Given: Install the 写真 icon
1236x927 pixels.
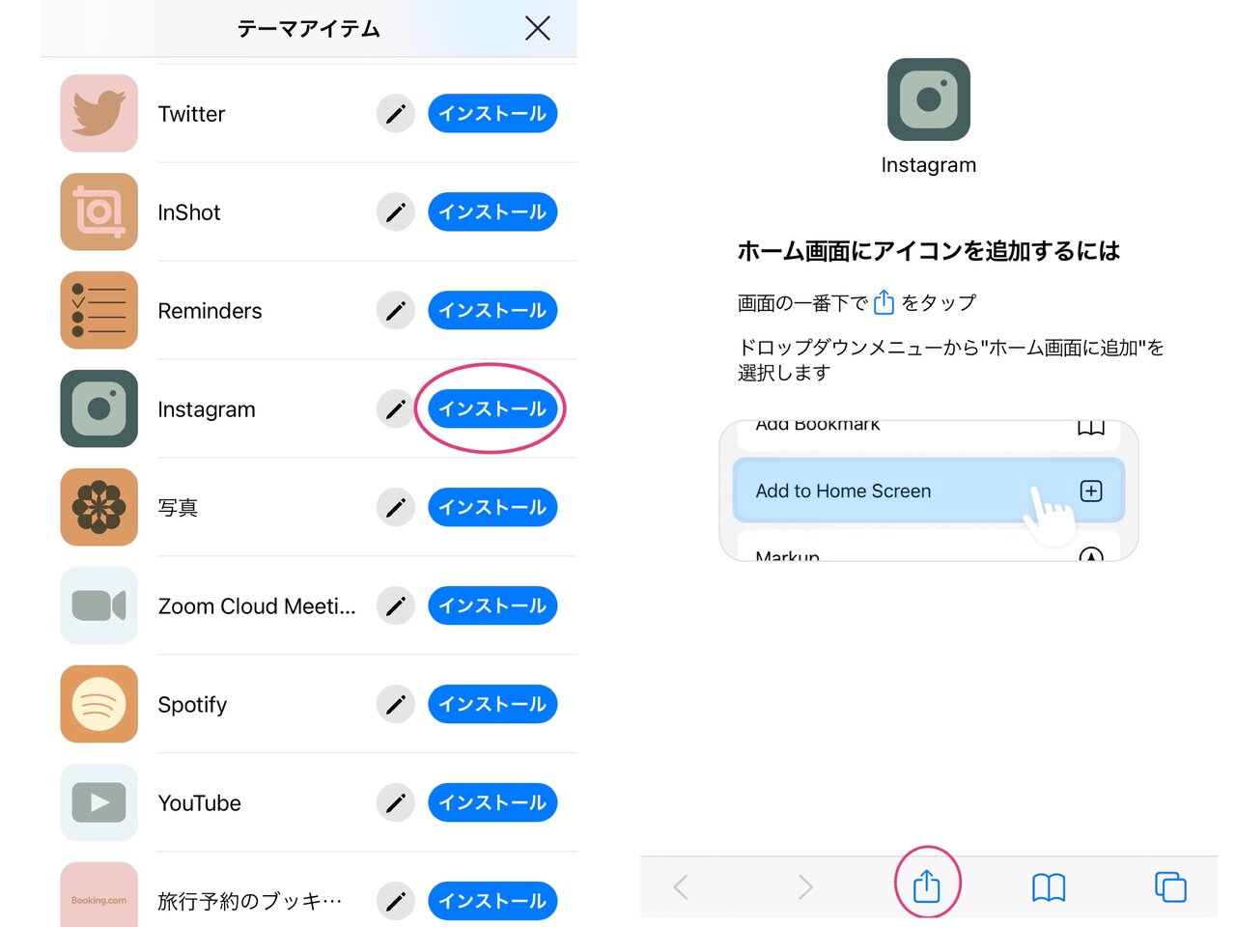Looking at the screenshot, I should point(492,508).
